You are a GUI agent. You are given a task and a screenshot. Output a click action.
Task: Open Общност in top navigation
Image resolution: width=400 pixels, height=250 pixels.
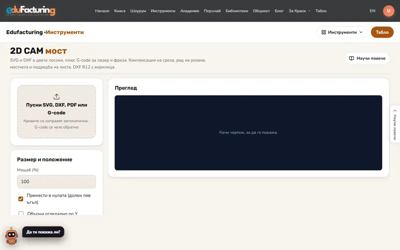(261, 11)
